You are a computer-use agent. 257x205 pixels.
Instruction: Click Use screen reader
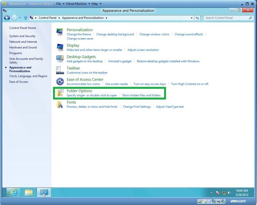click(117, 84)
